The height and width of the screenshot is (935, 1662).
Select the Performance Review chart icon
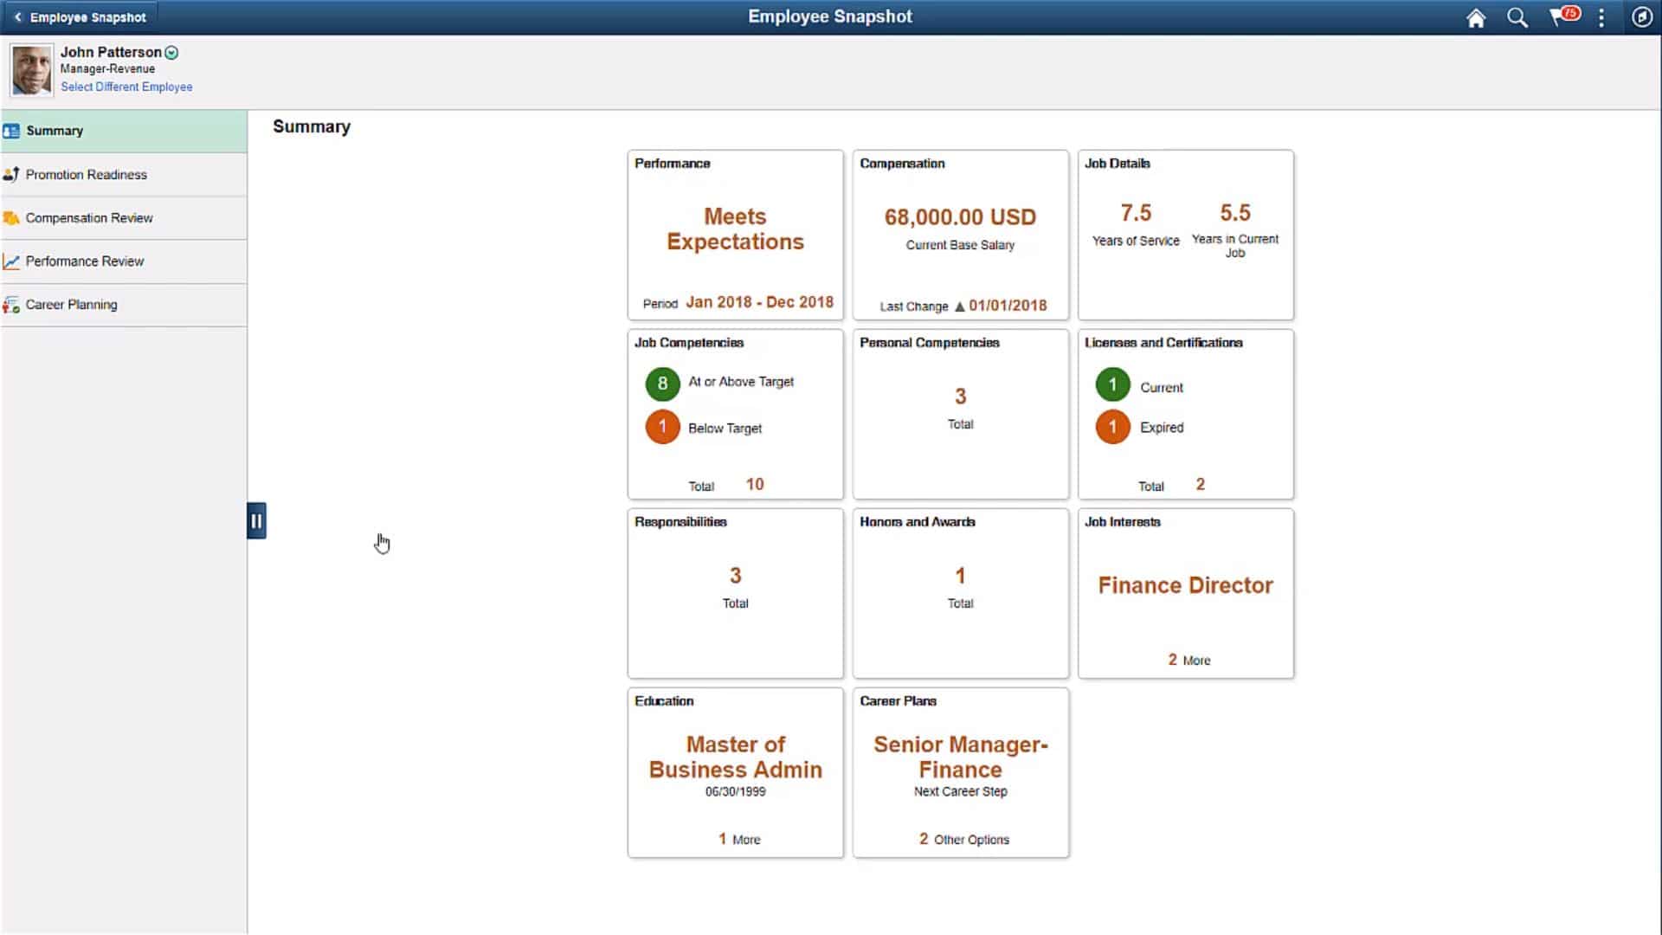[11, 261]
